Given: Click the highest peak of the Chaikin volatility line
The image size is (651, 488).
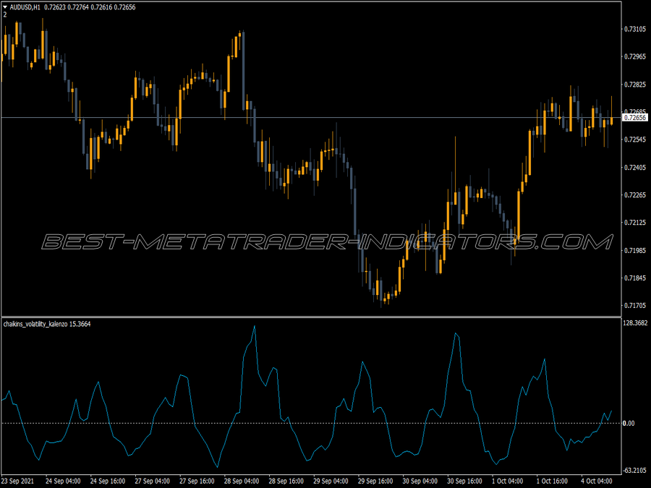Looking at the screenshot, I should pyautogui.click(x=255, y=327).
